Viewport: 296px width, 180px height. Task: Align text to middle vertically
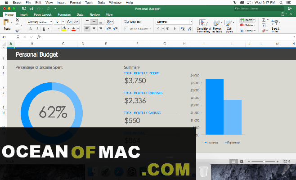point(94,22)
